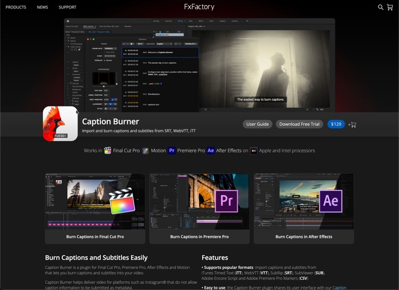This screenshot has width=399, height=290.
Task: Click 'Supports popular formats' feature text
Action: 229,267
